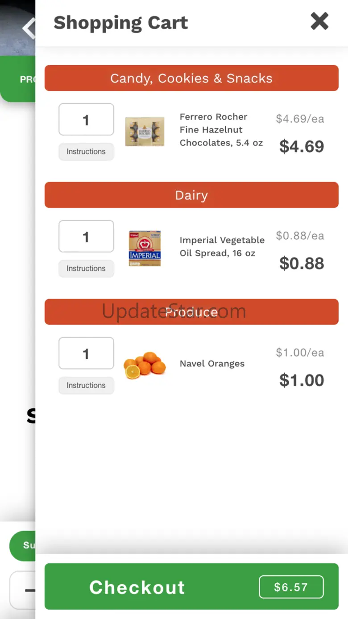
Task: Open Imperial Vegetable Oil Spread name link
Action: [x=222, y=246]
